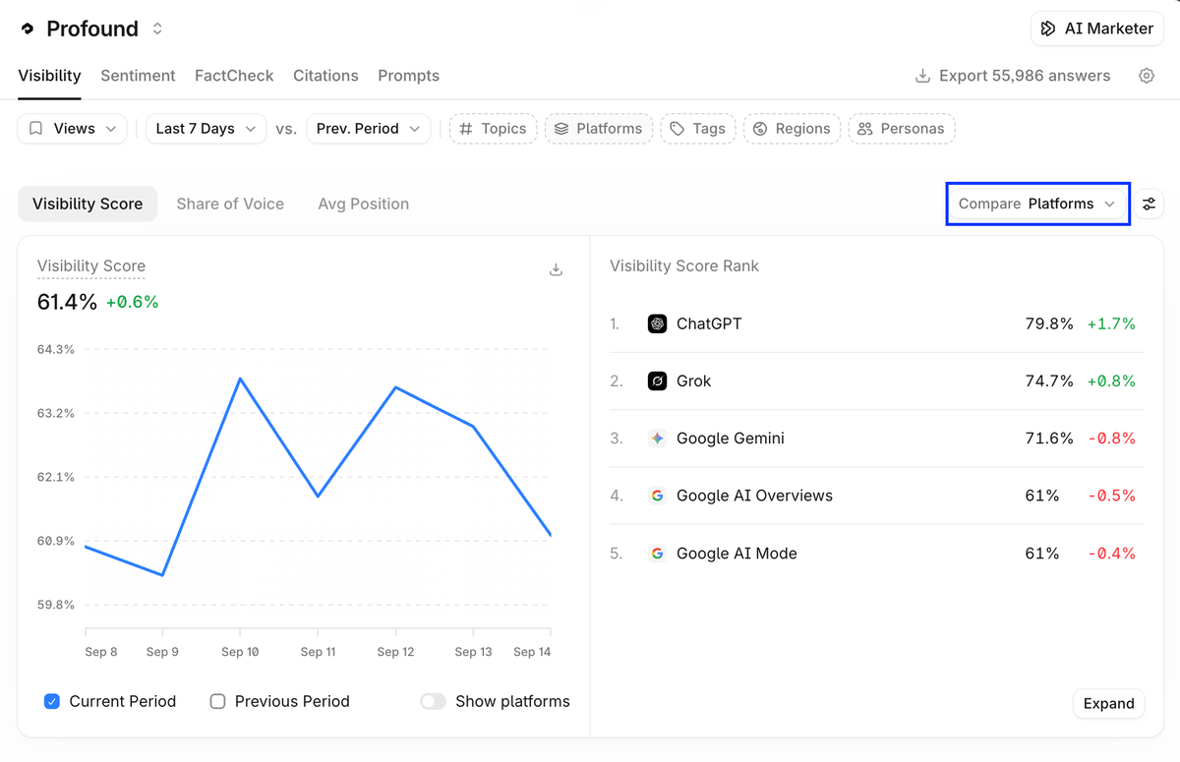1180x762 pixels.
Task: Add a Regions filter
Action: 792,129
